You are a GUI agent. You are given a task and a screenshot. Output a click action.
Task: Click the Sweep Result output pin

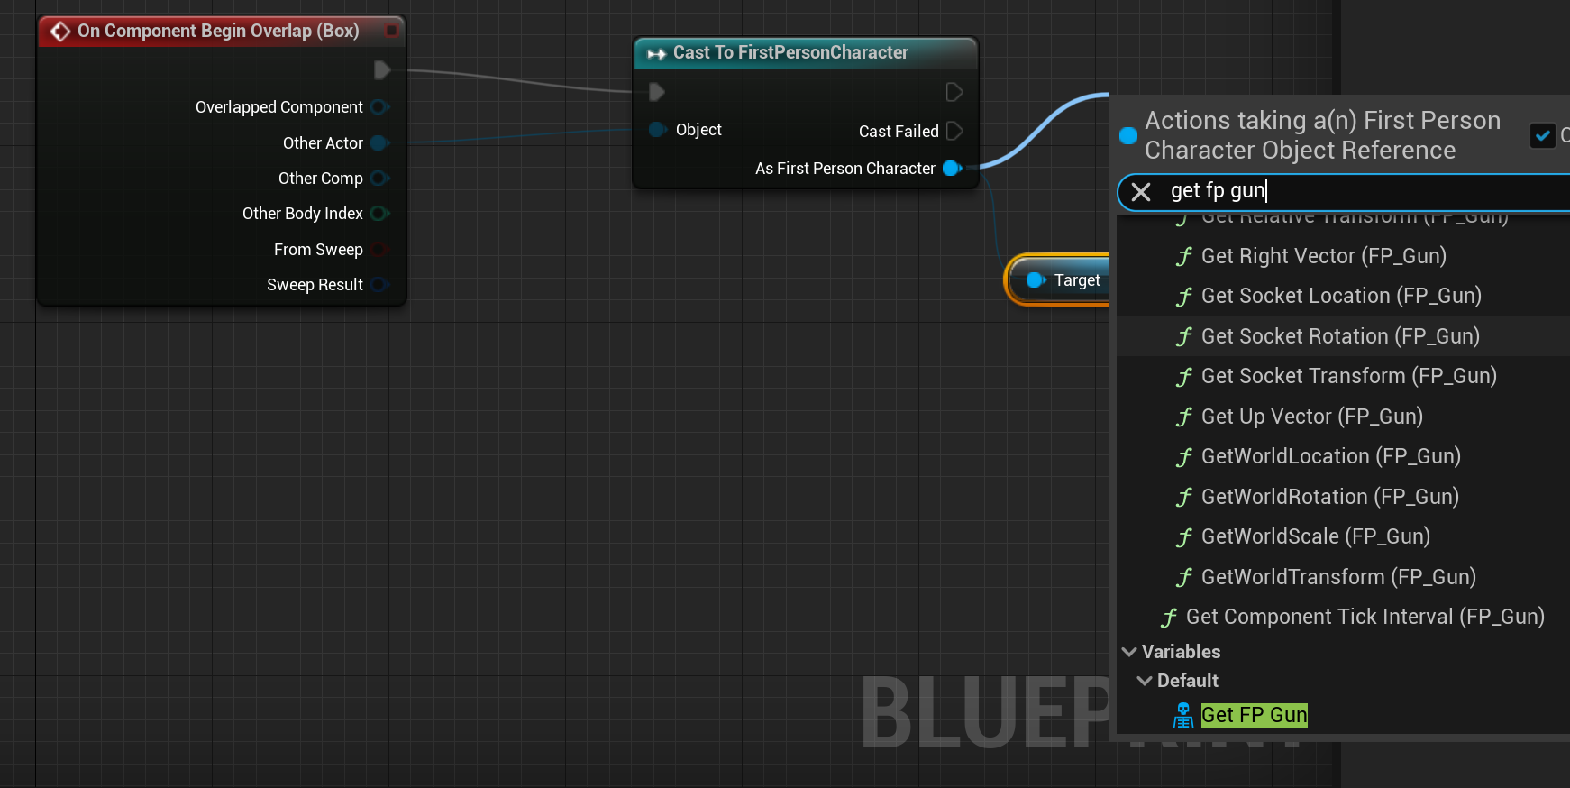coord(379,285)
